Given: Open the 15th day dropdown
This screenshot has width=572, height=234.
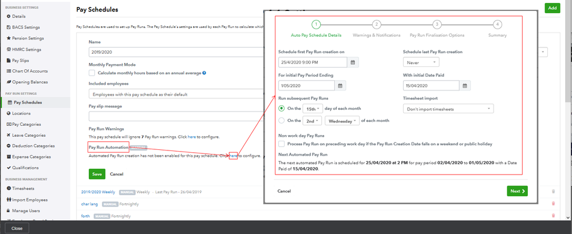Looking at the screenshot, I should click(313, 109).
